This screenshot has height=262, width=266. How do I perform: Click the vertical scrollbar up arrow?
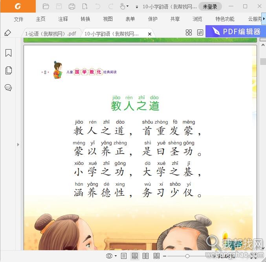[263, 45]
